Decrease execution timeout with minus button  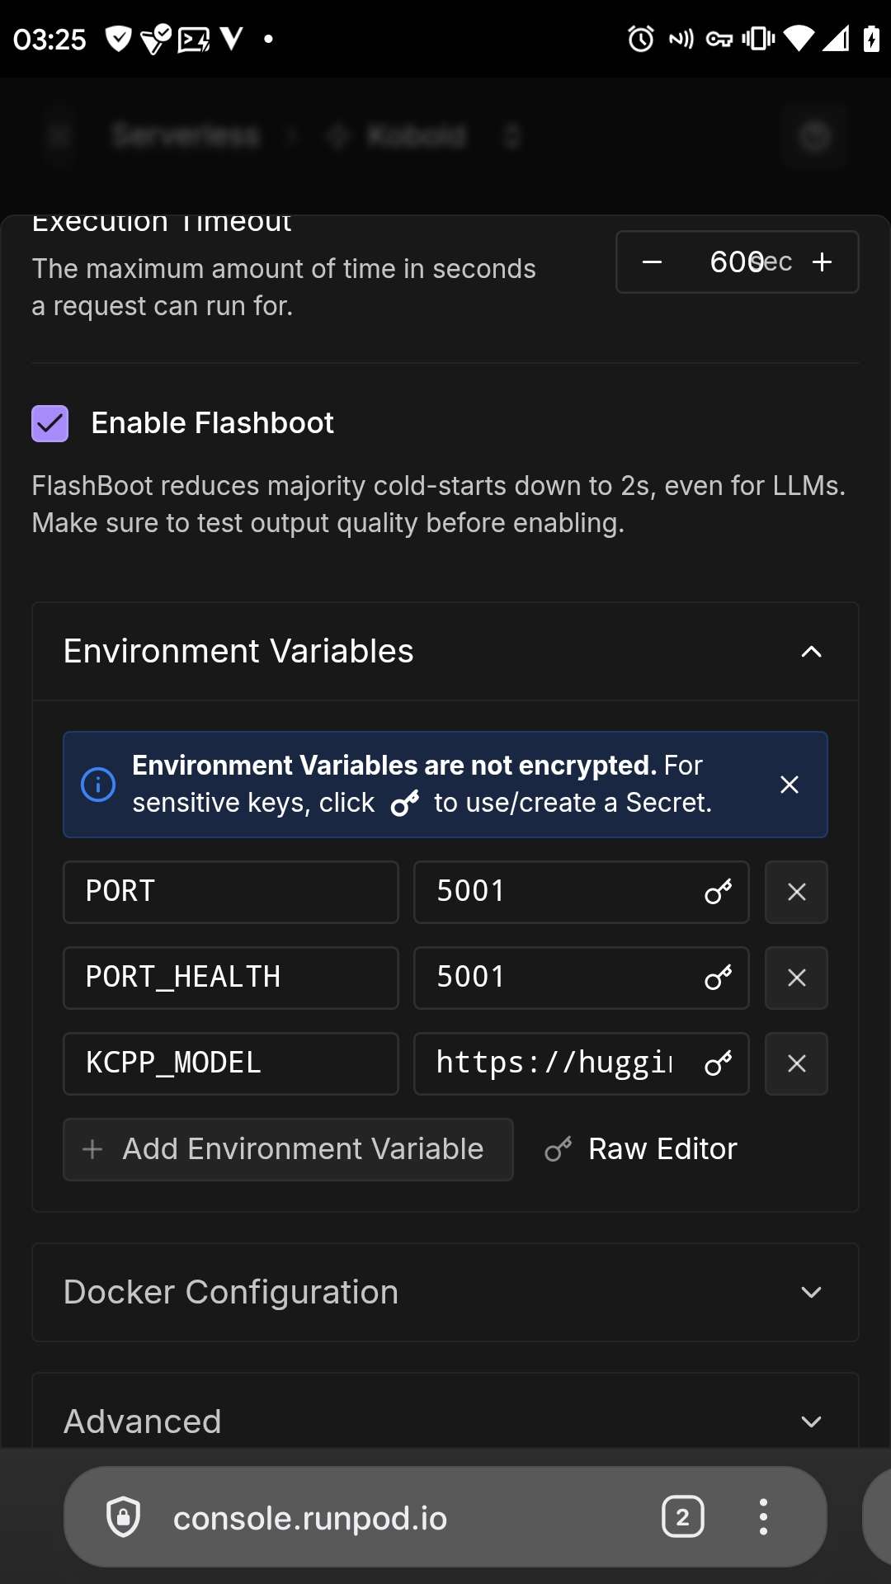point(652,262)
